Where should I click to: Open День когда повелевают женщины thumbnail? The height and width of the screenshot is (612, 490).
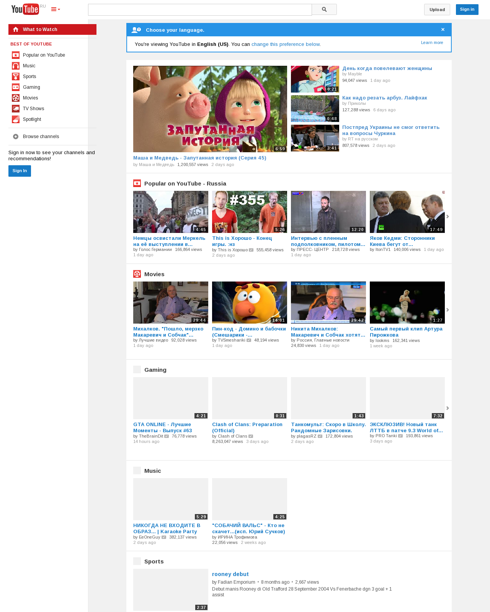pos(315,79)
